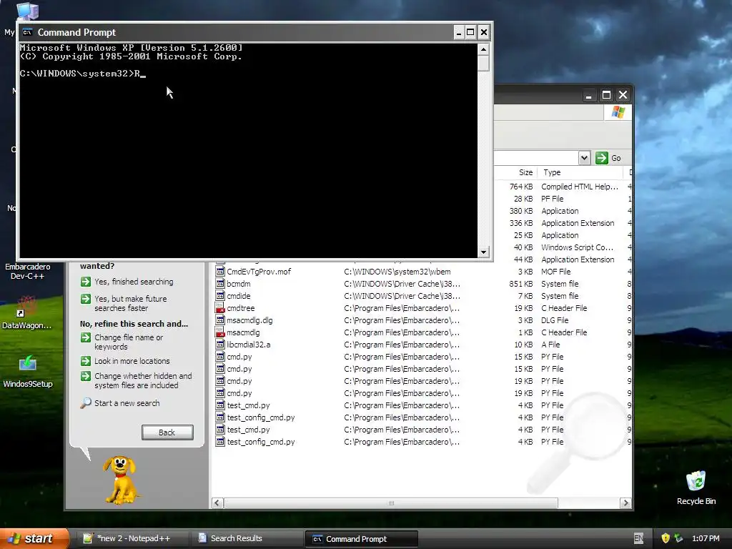Sort results by the Type column header
732x549 pixels.
point(580,172)
